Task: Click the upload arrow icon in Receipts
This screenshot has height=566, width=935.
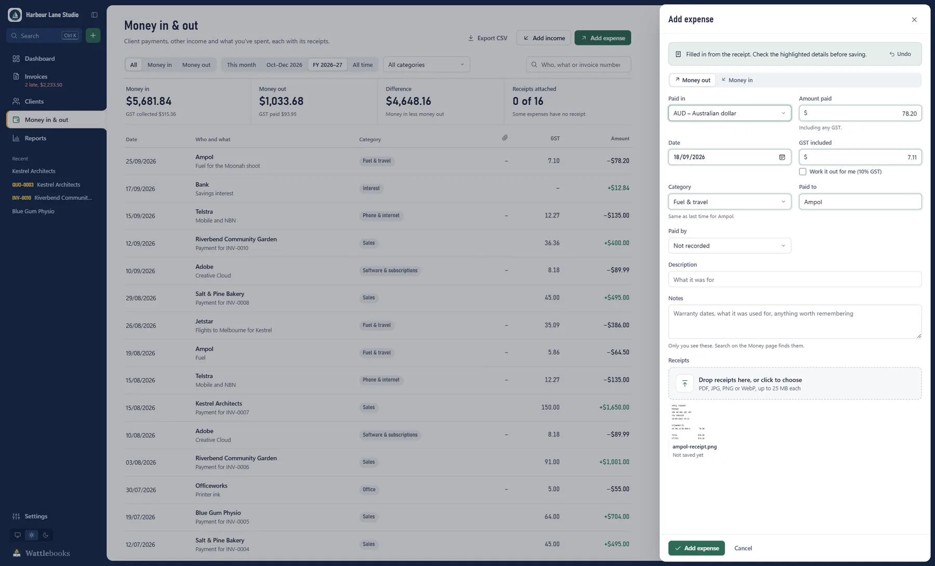Action: tap(685, 384)
